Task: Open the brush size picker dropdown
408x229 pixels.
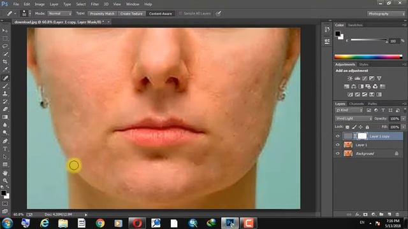Action: pyautogui.click(x=30, y=13)
